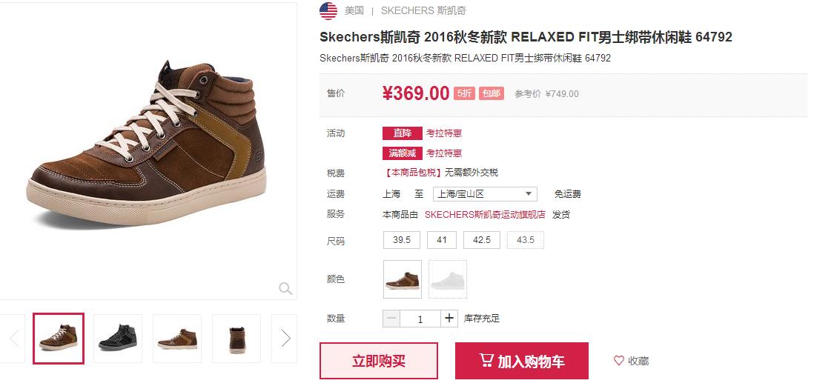Select size 41
Screen dimensions: 814x386
442,240
